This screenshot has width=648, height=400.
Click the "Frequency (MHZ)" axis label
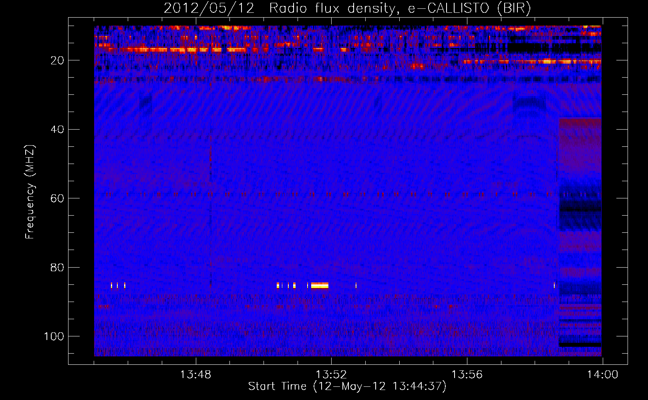pos(30,192)
